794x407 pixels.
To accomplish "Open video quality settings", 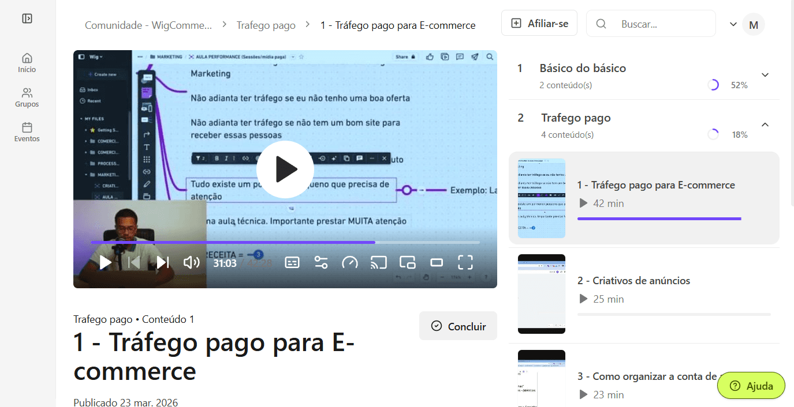I will pyautogui.click(x=321, y=262).
